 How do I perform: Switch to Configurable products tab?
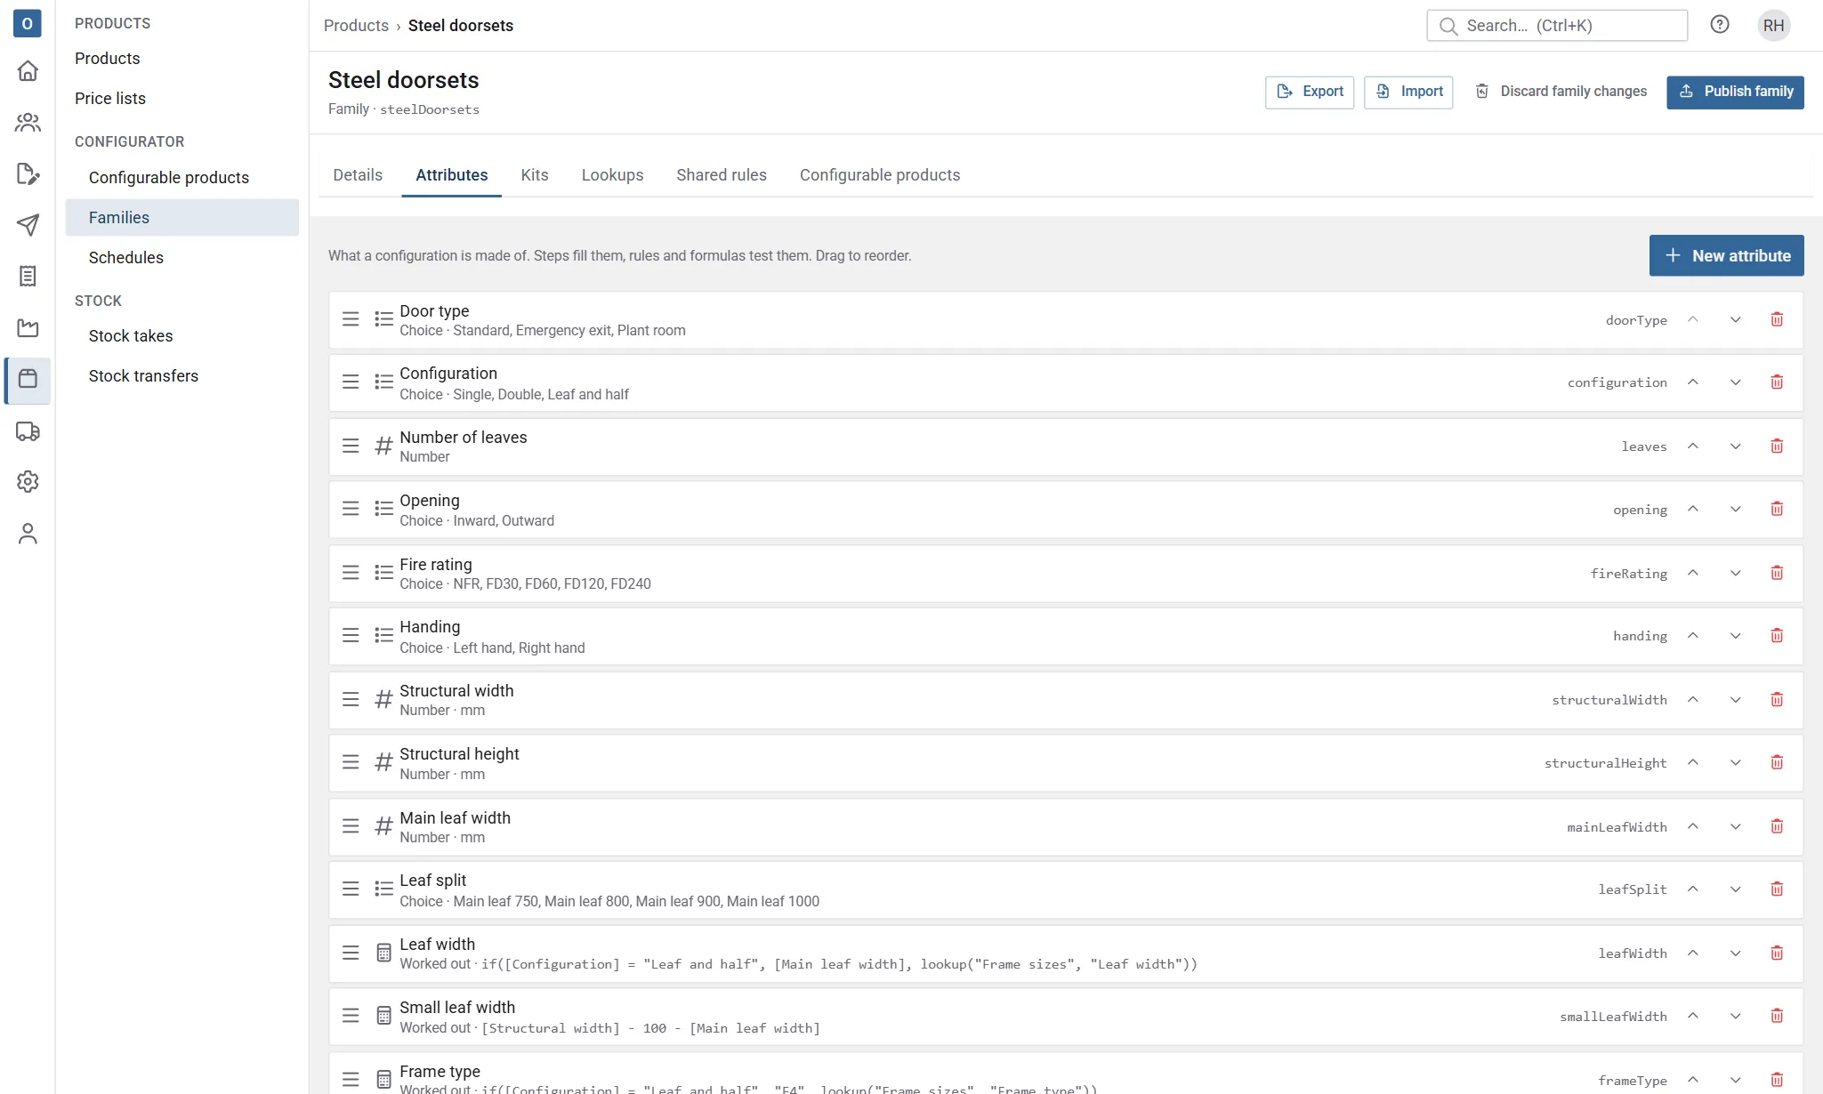879,175
